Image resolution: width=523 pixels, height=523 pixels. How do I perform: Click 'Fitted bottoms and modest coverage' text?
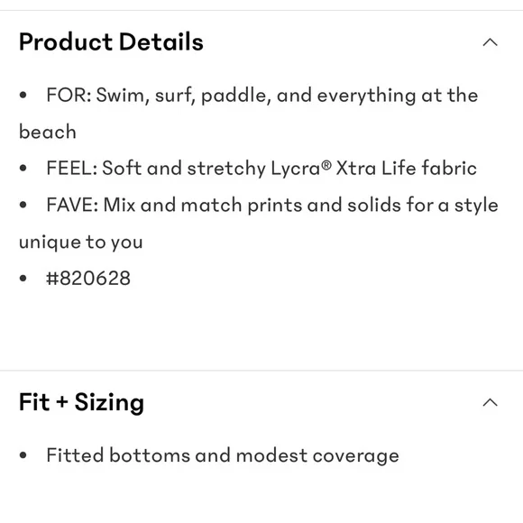pyautogui.click(x=223, y=455)
